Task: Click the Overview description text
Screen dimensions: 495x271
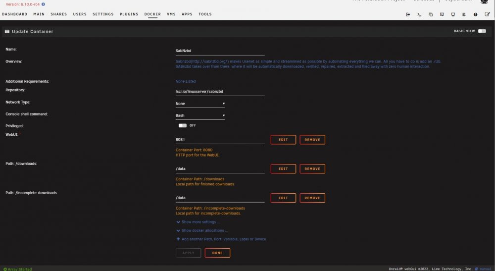Action: pyautogui.click(x=308, y=64)
